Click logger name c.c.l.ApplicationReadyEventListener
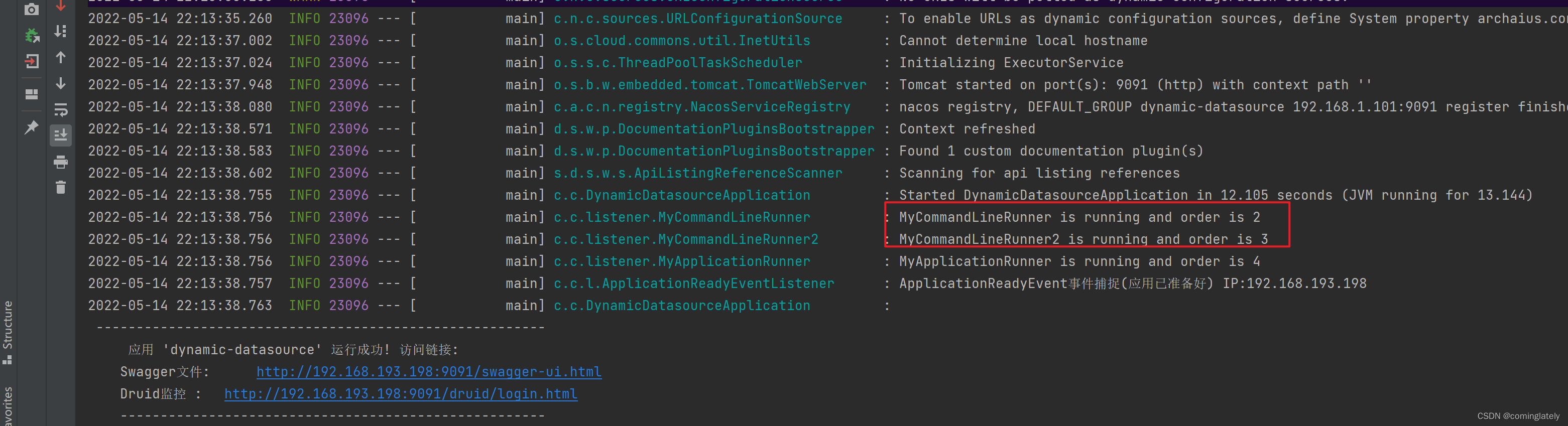 tap(694, 283)
